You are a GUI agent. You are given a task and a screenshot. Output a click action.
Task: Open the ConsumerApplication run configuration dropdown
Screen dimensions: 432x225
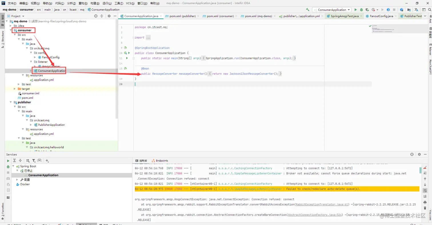pyautogui.click(x=332, y=10)
